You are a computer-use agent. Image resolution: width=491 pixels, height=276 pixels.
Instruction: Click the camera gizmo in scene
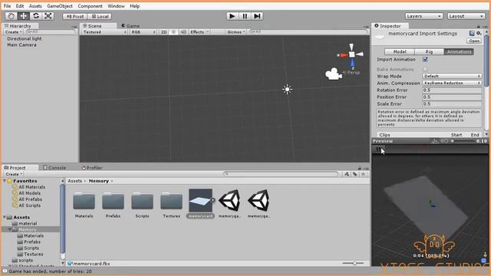tap(333, 74)
